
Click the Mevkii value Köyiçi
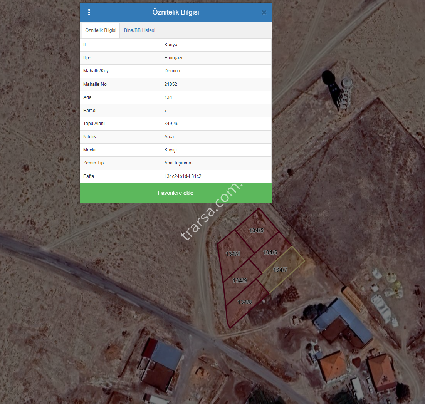click(216, 150)
